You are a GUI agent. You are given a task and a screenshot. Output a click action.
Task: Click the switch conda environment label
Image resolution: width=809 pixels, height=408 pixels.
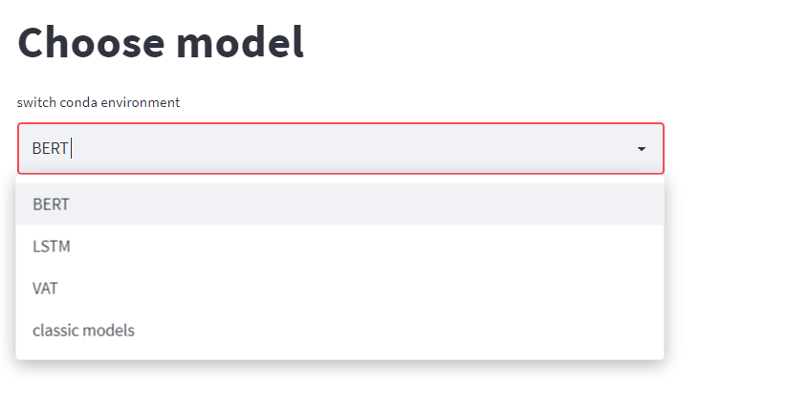[x=98, y=102]
